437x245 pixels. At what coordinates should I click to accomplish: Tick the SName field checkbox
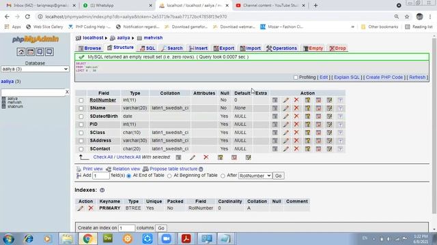pos(81,108)
